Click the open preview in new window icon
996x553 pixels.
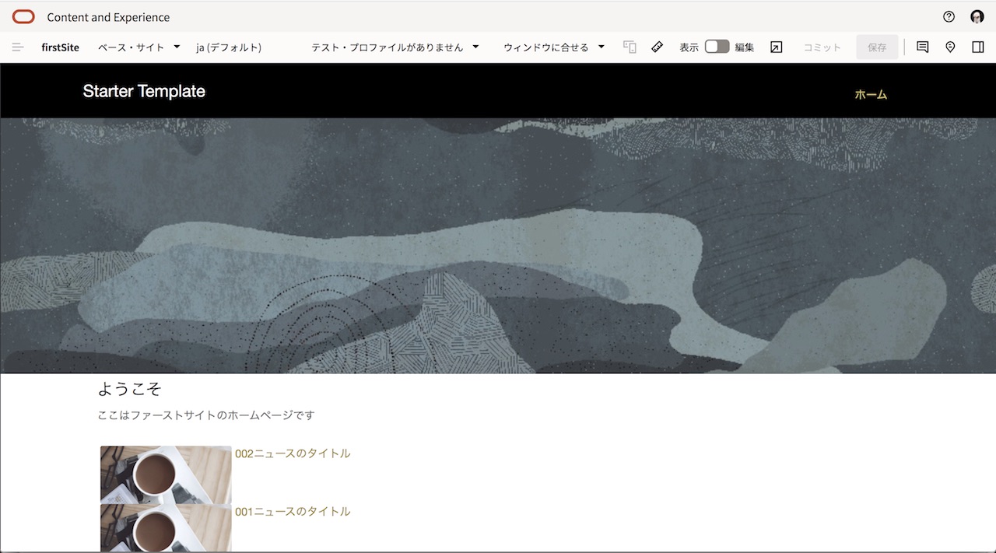[x=776, y=47]
